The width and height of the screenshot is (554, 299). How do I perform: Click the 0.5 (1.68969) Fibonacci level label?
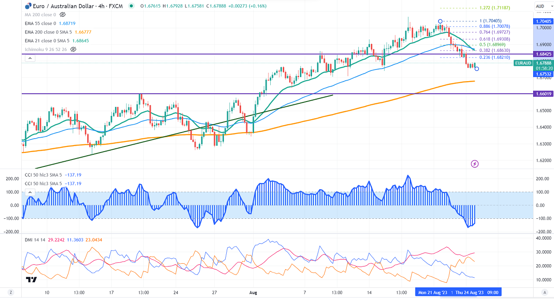coord(492,45)
